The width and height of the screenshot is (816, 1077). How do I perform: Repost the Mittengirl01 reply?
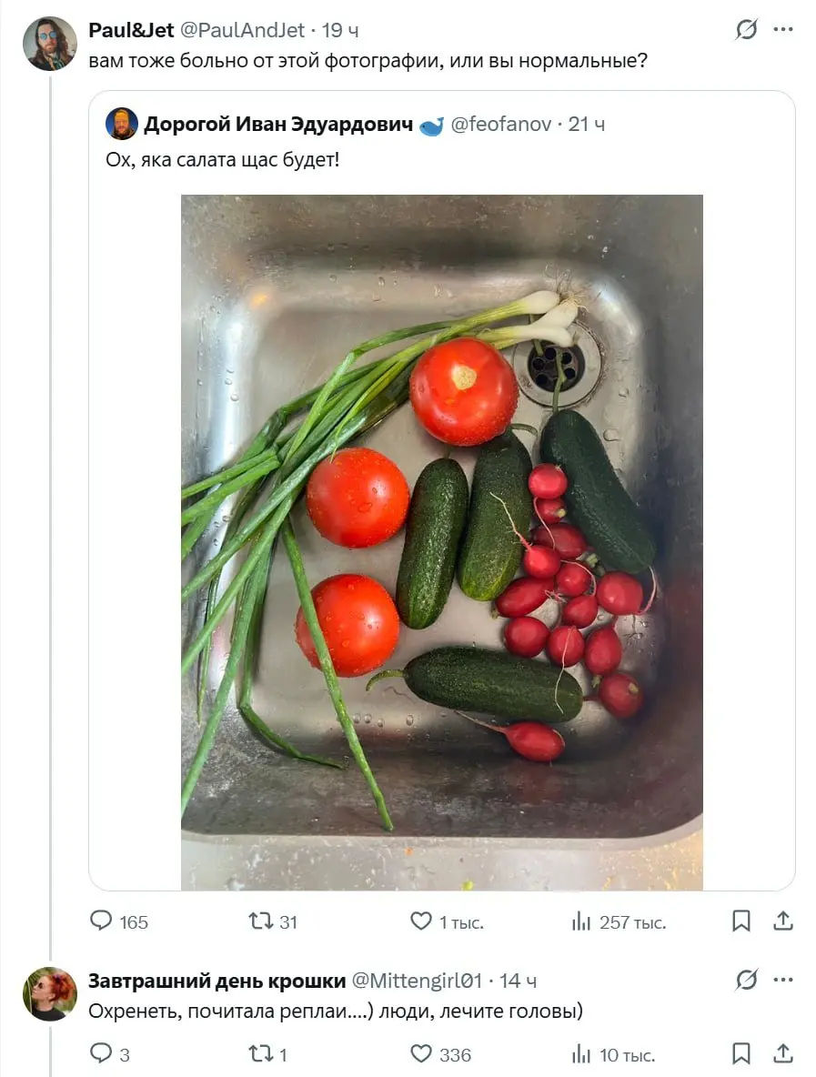pos(267,1053)
